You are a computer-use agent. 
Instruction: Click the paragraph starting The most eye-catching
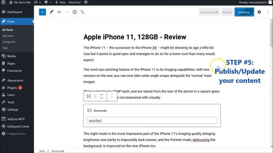(x=148, y=76)
